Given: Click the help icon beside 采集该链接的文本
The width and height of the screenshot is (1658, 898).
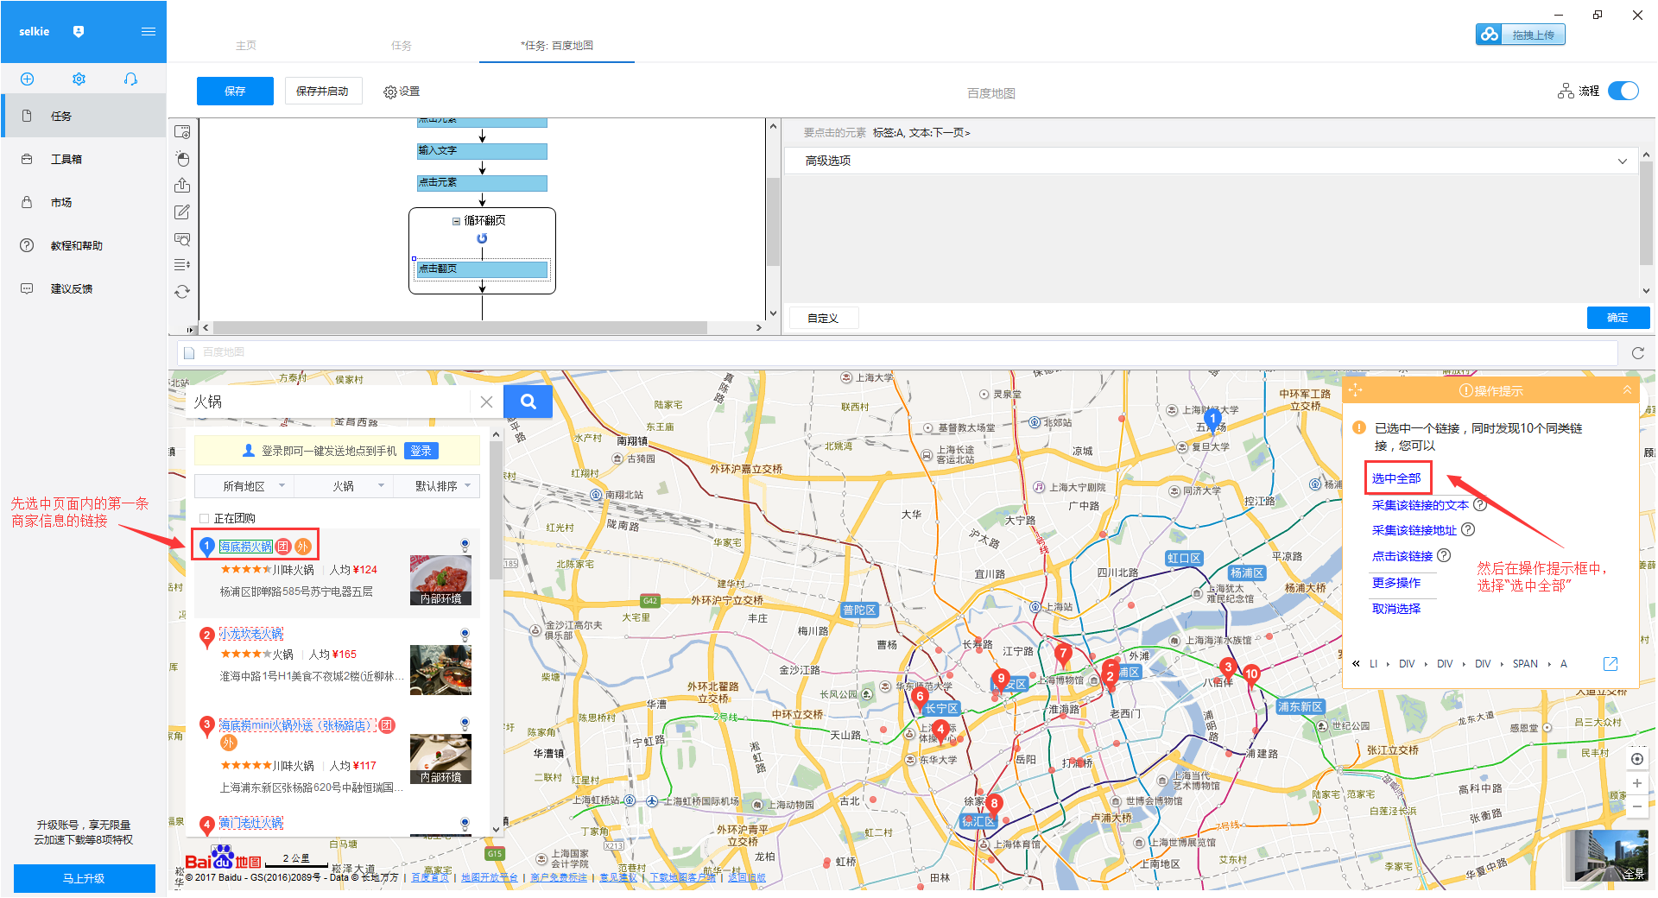Looking at the screenshot, I should tap(1479, 505).
